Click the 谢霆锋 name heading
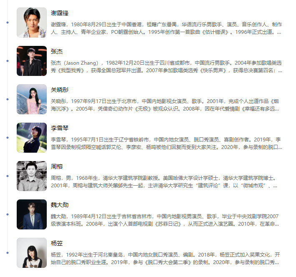 pyautogui.click(x=59, y=13)
